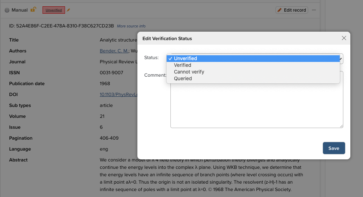Click the Manual source heading

(x=19, y=10)
